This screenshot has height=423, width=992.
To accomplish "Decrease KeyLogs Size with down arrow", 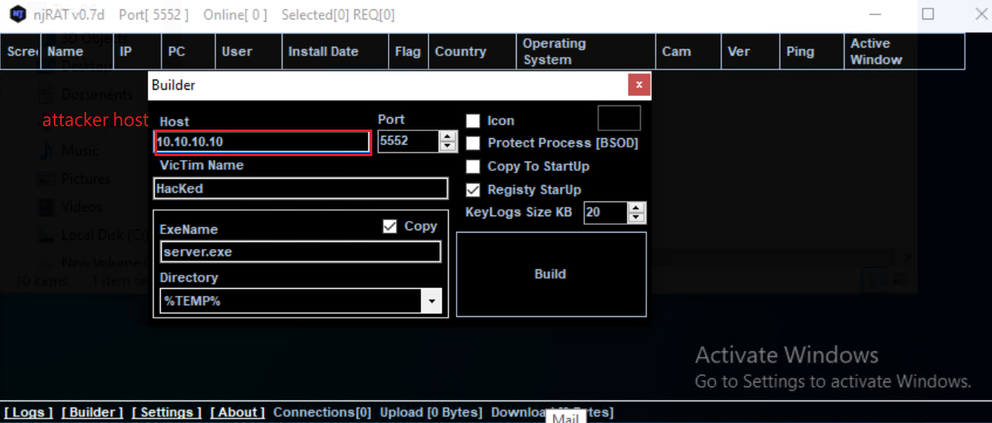I will (x=637, y=218).
